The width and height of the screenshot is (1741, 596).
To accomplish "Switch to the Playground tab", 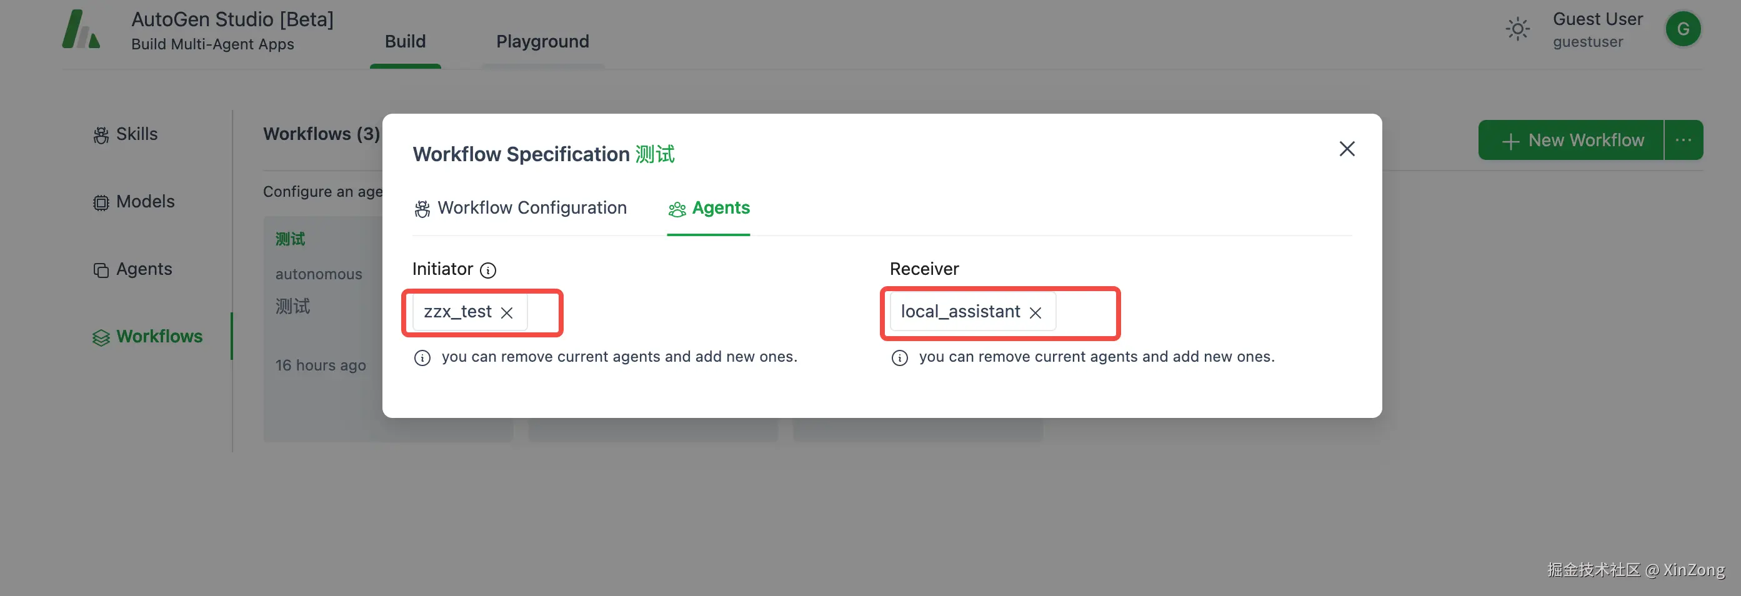I will pos(542,42).
